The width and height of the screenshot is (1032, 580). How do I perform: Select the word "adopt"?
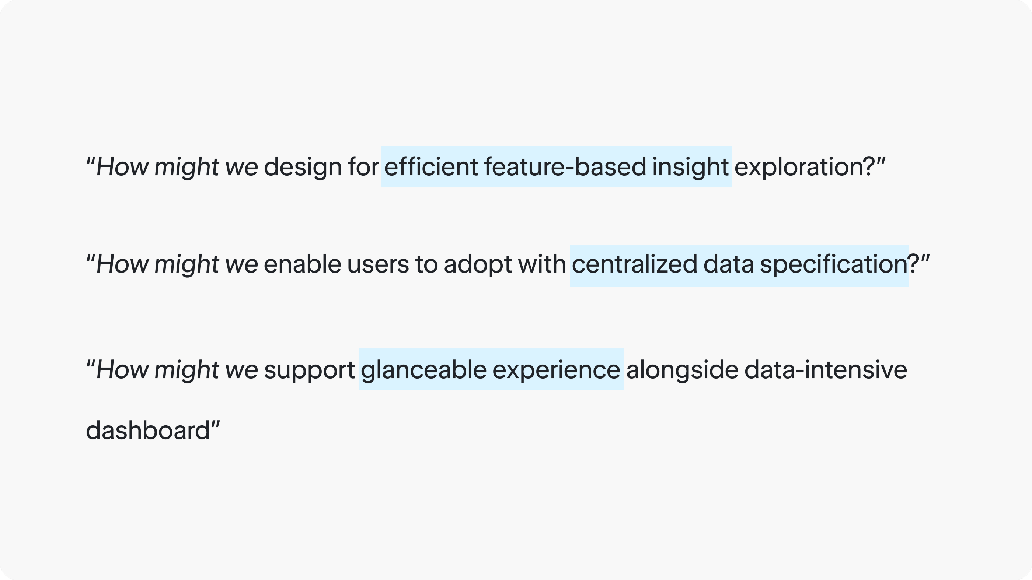coord(478,265)
